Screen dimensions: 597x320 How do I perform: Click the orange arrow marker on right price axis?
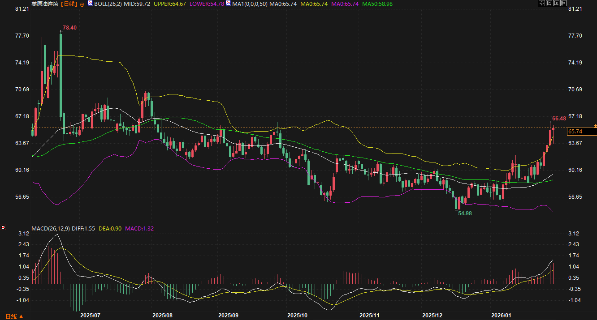tap(595, 126)
